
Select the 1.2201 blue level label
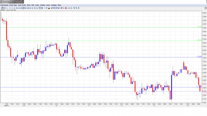[199, 86]
